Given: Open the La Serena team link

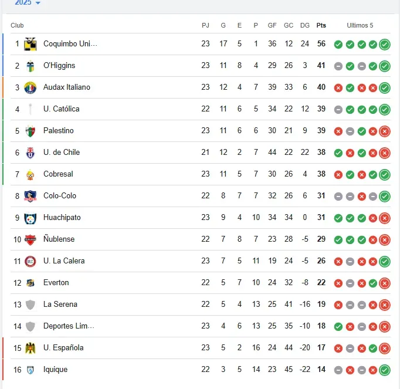Looking at the screenshot, I should point(60,305).
